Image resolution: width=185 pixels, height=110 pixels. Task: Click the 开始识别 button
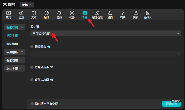pos(171,104)
